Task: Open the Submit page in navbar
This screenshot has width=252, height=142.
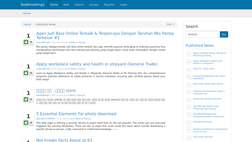Action: pos(79,5)
